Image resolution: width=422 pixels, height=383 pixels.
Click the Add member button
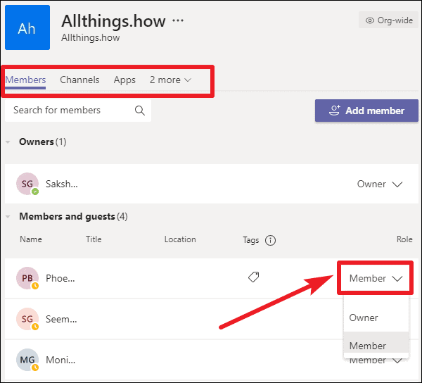pos(366,111)
